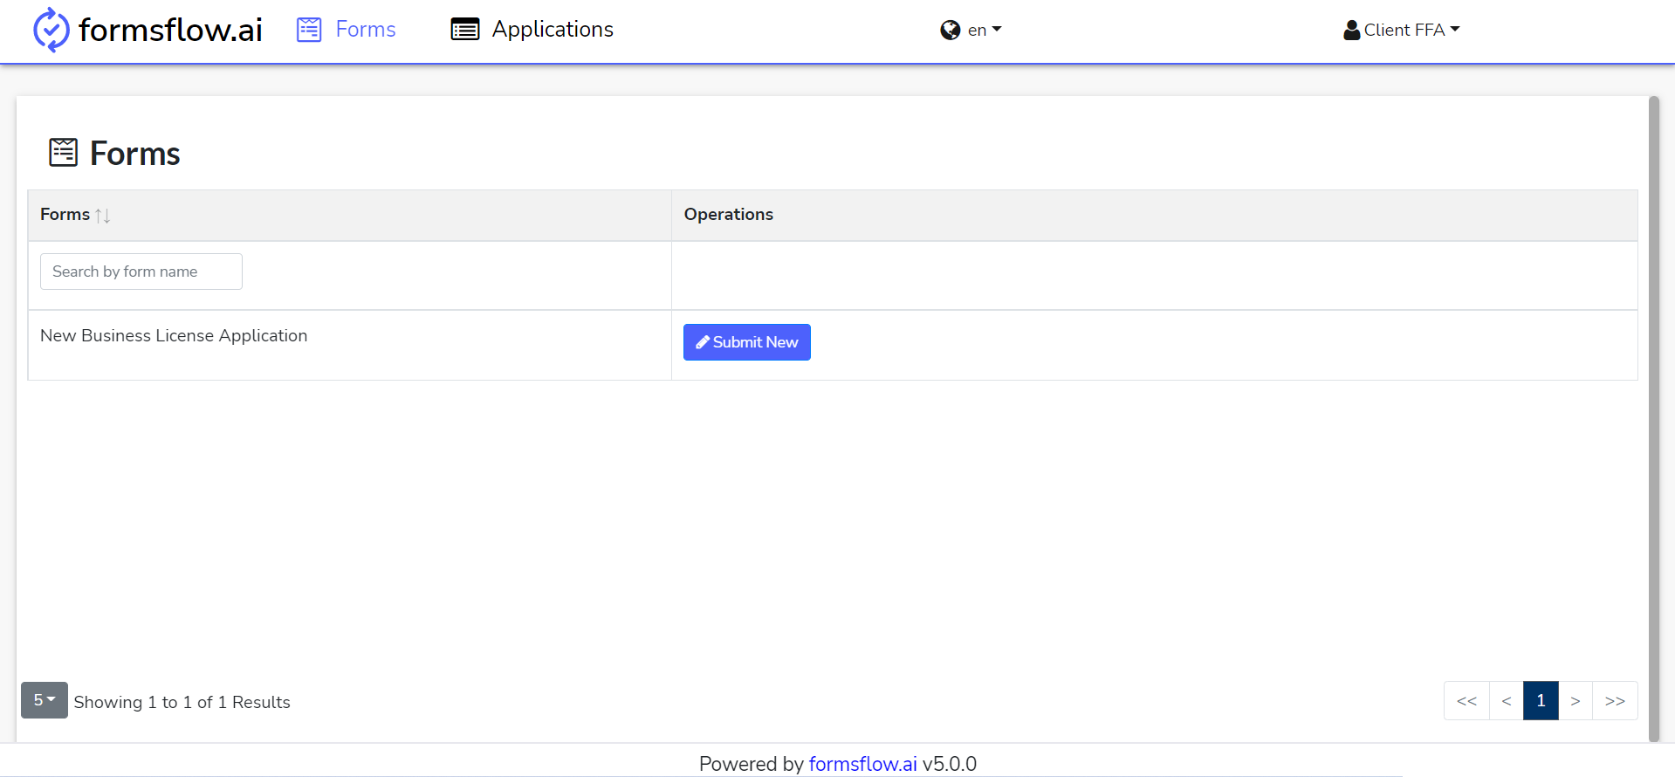Open the Client FFA user menu
The width and height of the screenshot is (1675, 777).
1402,31
